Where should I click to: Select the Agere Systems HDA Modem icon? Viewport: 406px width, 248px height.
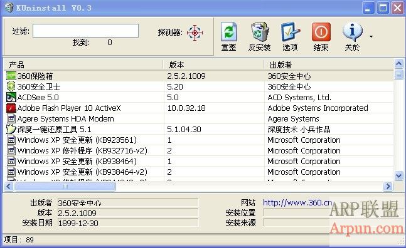[11, 118]
